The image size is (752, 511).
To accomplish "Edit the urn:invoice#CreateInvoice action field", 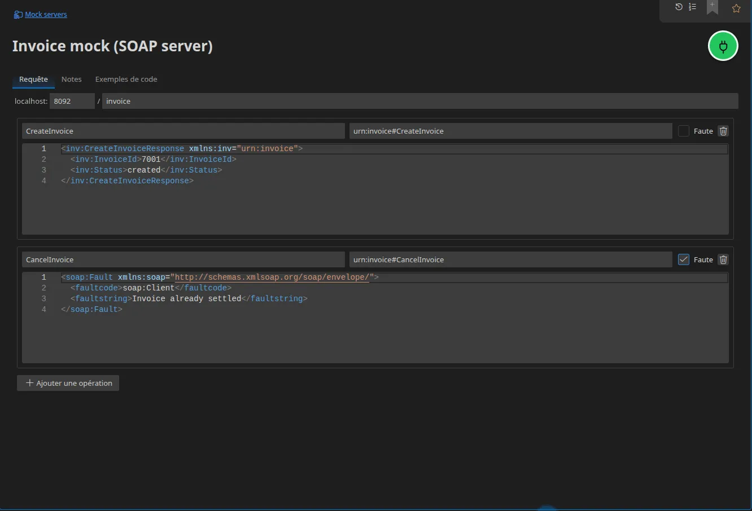I will click(x=511, y=131).
